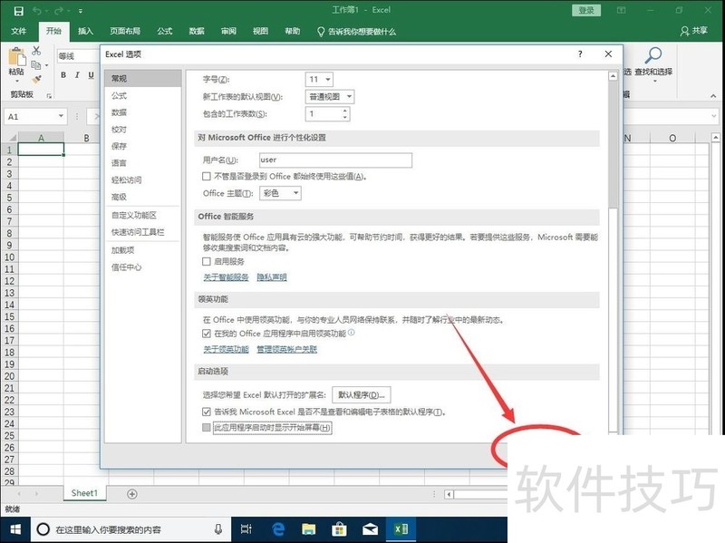Click the Save icon in title bar

coord(18,11)
